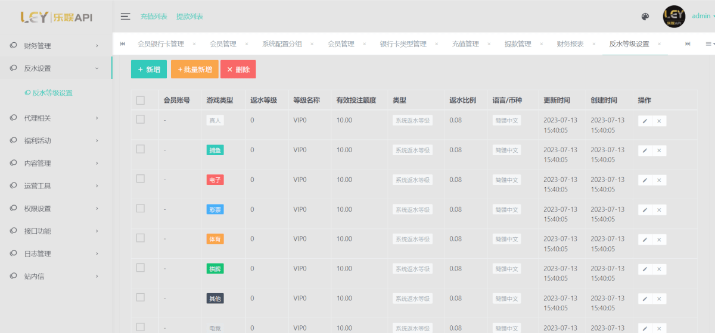Image resolution: width=715 pixels, height=333 pixels.
Task: Switch to the 财务报表 tab
Action: tap(570, 44)
